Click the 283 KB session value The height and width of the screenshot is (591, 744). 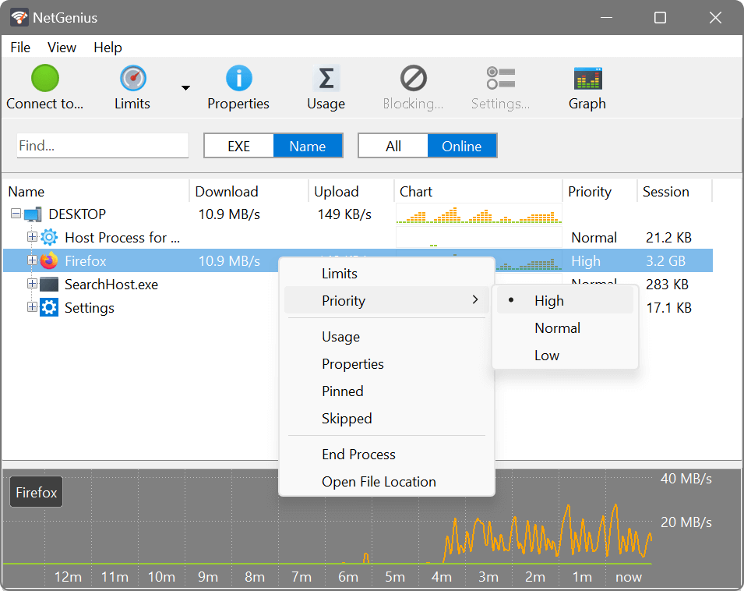click(x=667, y=285)
